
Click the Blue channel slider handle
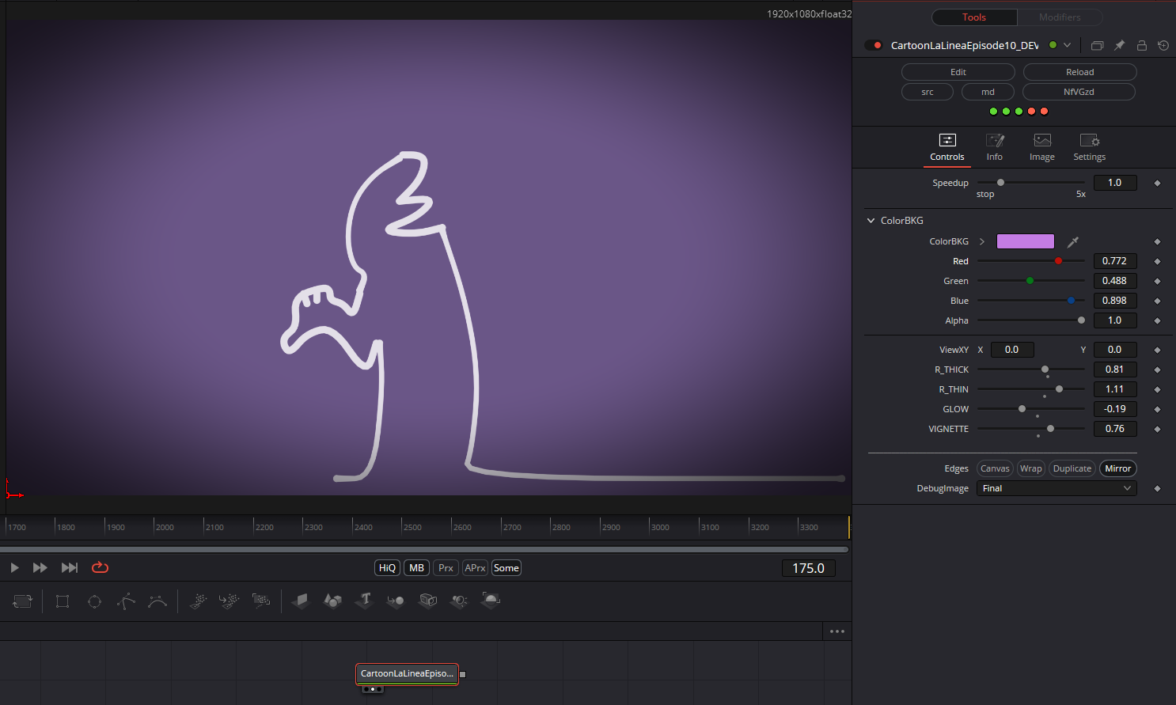pyautogui.click(x=1071, y=301)
